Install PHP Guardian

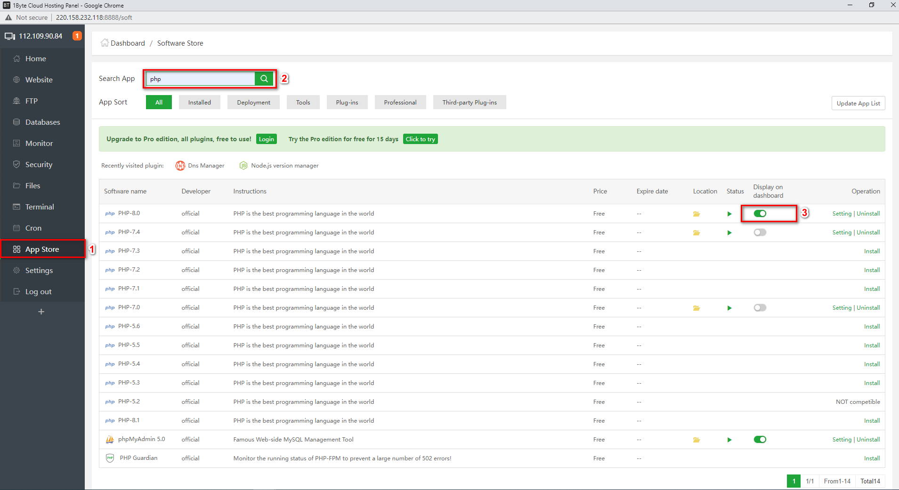click(x=872, y=458)
